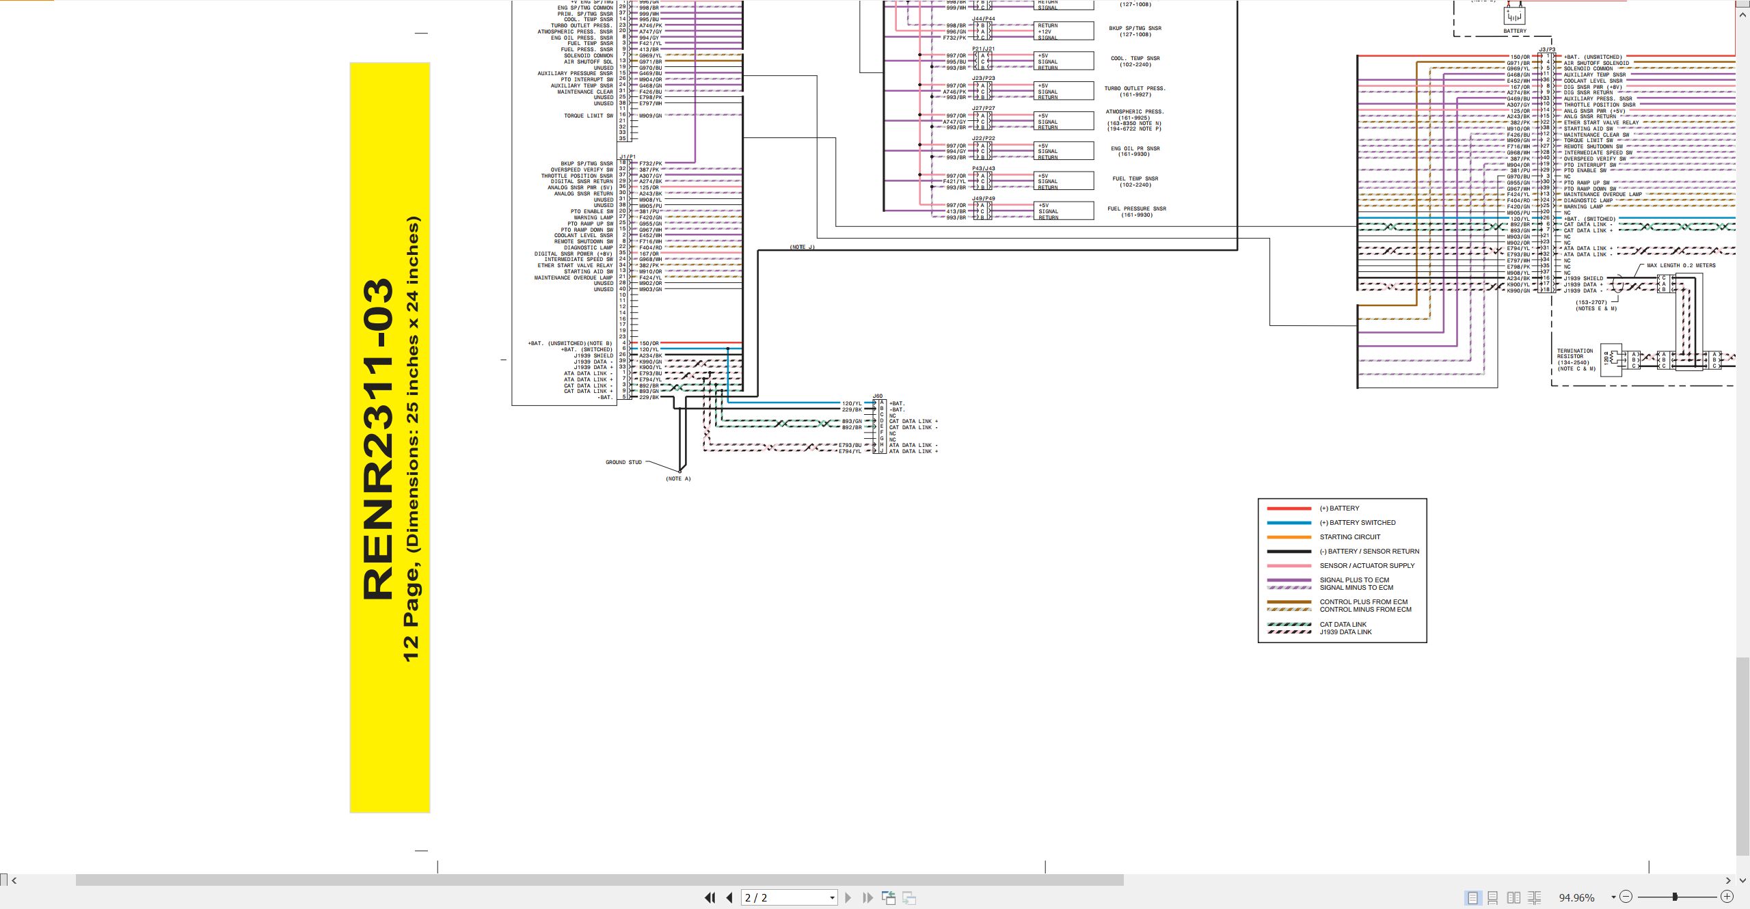Click the SENSOR / ACTUATOR SUPPLY legend label
The height and width of the screenshot is (909, 1750).
pos(1367,566)
